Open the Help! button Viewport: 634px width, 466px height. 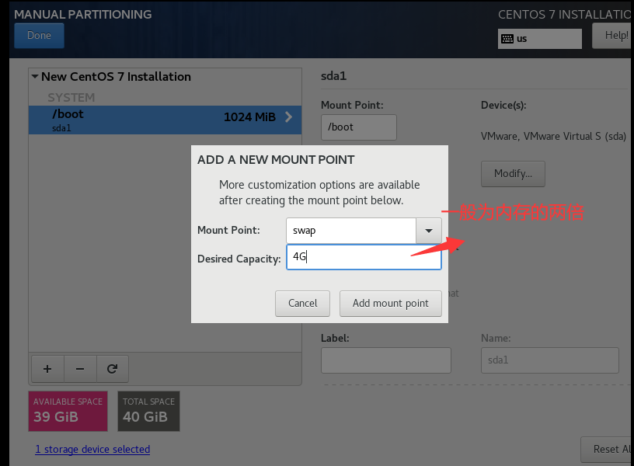pos(613,36)
